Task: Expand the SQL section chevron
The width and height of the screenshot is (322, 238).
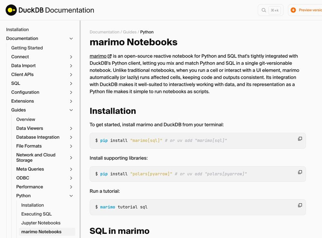Action: pos(71,84)
